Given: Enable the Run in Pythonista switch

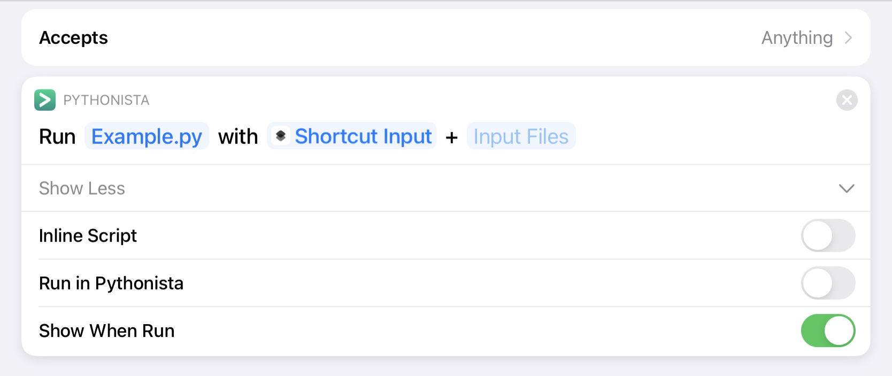Looking at the screenshot, I should (x=827, y=283).
